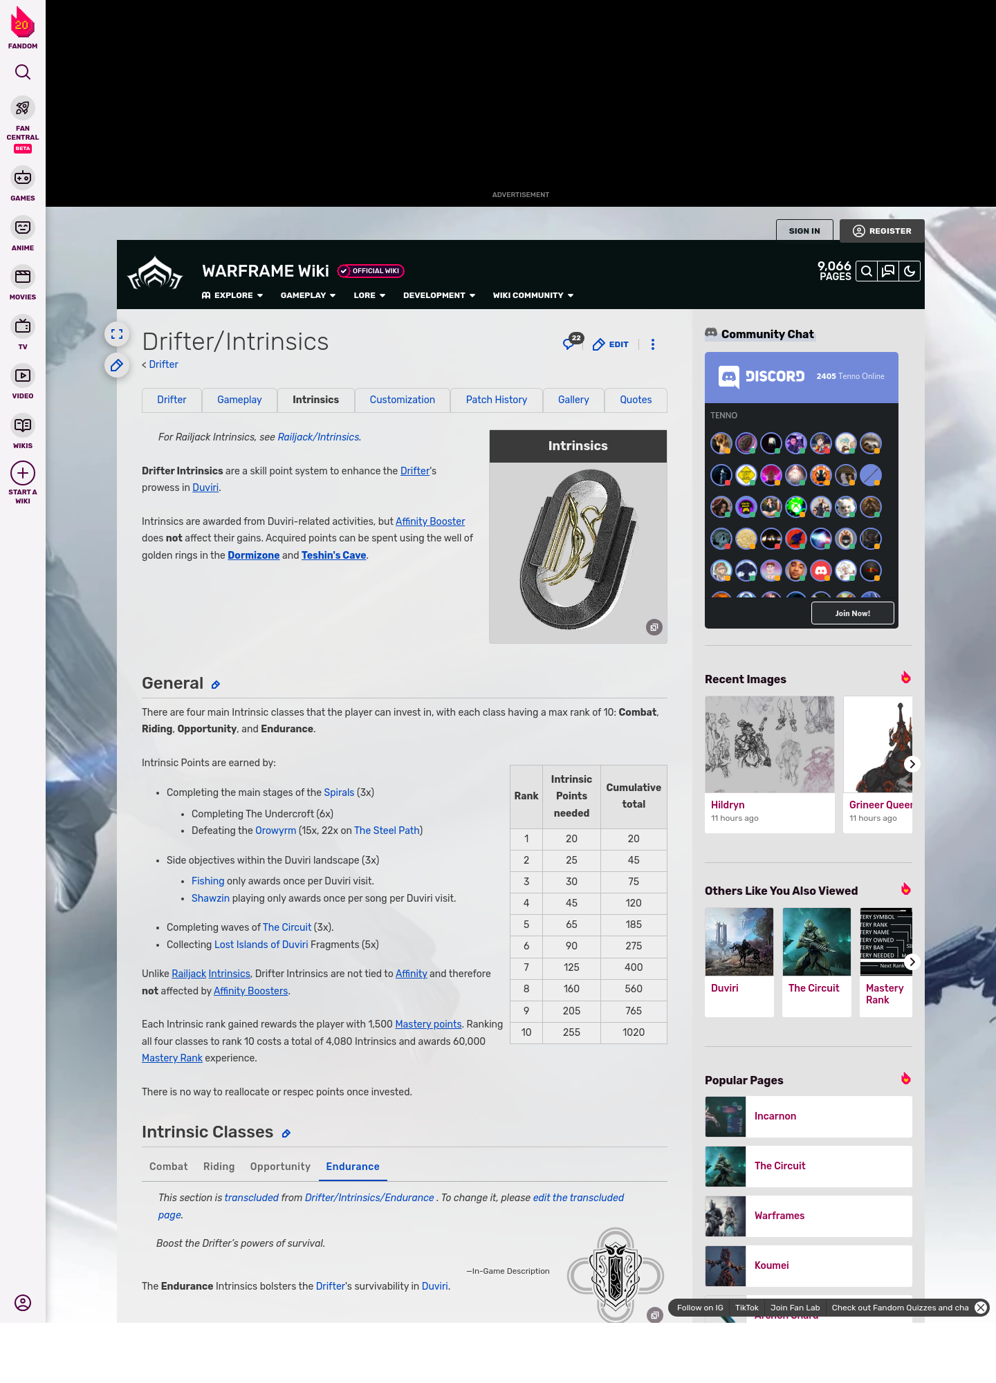Open Fan Central rocket icon

click(x=23, y=109)
